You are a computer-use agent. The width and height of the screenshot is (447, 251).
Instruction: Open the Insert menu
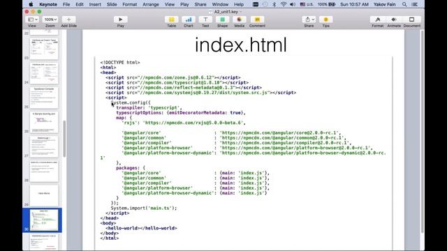(x=95, y=4)
